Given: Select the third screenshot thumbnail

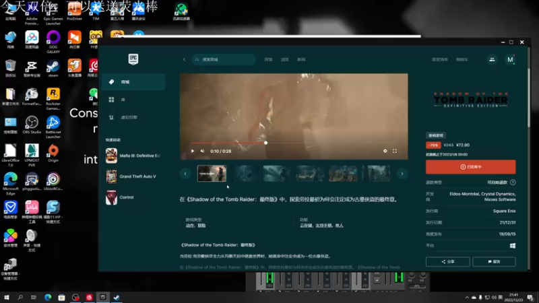Looking at the screenshot, I should (278, 174).
